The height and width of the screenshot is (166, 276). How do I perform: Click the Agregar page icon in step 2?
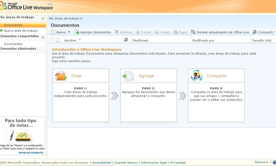pyautogui.click(x=129, y=76)
